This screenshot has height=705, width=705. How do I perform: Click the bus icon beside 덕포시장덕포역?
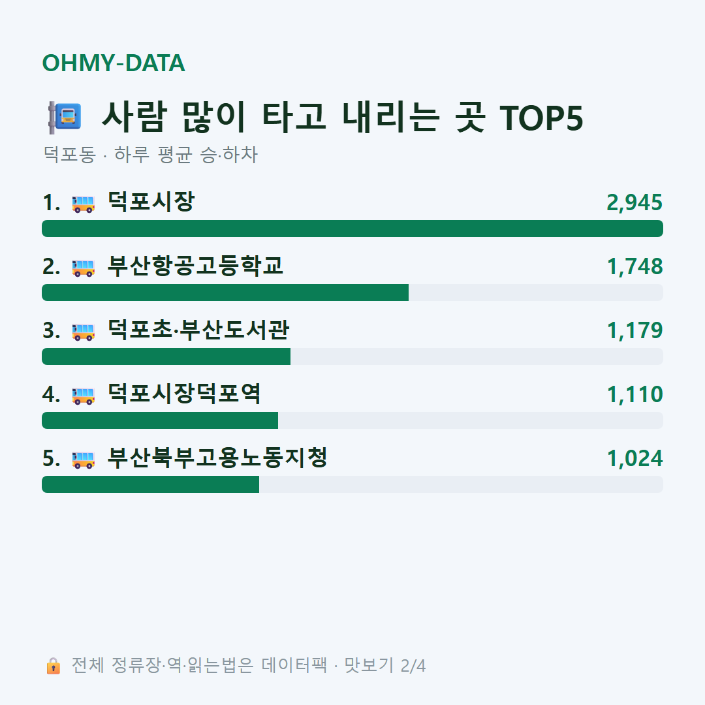click(84, 395)
